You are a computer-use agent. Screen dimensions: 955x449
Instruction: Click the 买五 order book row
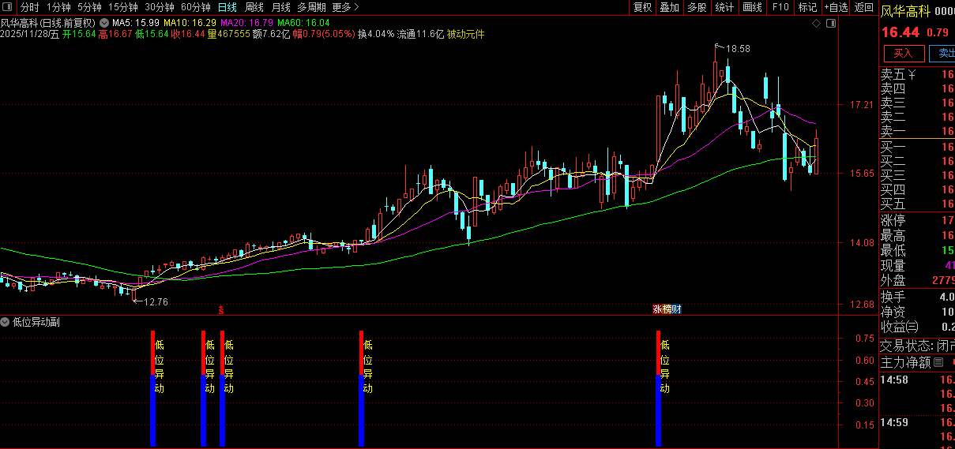[x=917, y=204]
